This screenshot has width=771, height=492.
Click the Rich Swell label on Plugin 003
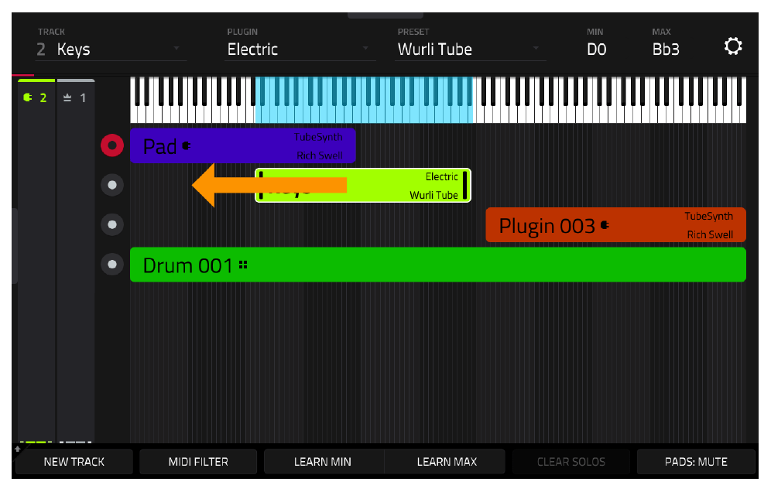click(x=710, y=234)
